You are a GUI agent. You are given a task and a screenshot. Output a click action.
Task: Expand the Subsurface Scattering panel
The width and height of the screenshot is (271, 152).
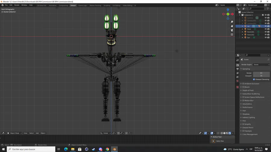pyautogui.click(x=241, y=94)
